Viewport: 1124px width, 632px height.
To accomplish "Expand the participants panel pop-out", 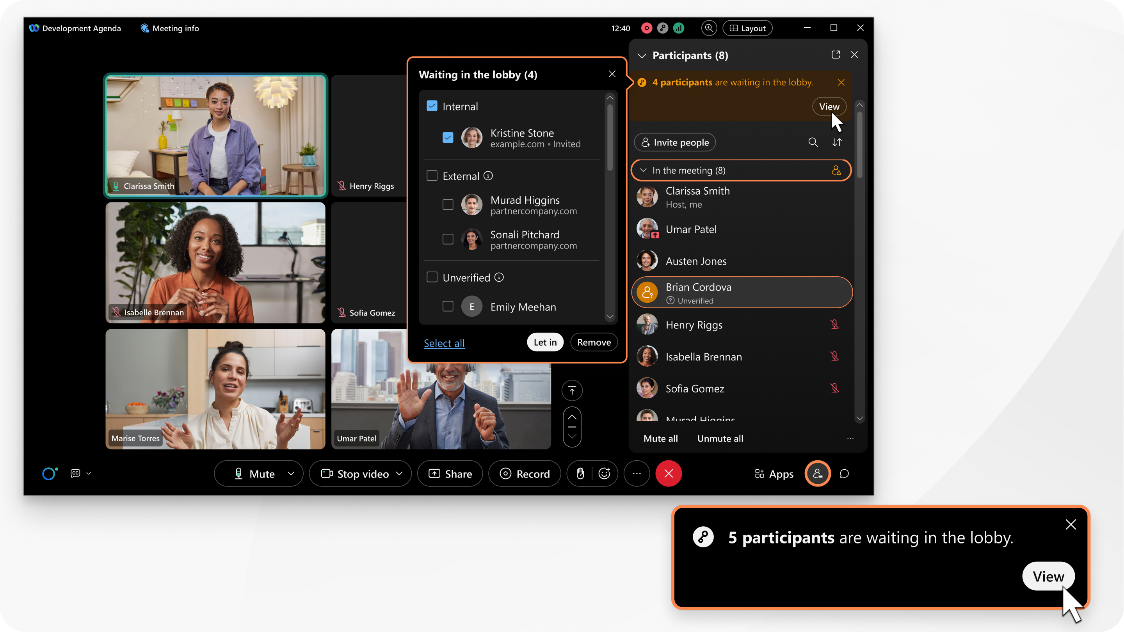I will click(x=835, y=55).
